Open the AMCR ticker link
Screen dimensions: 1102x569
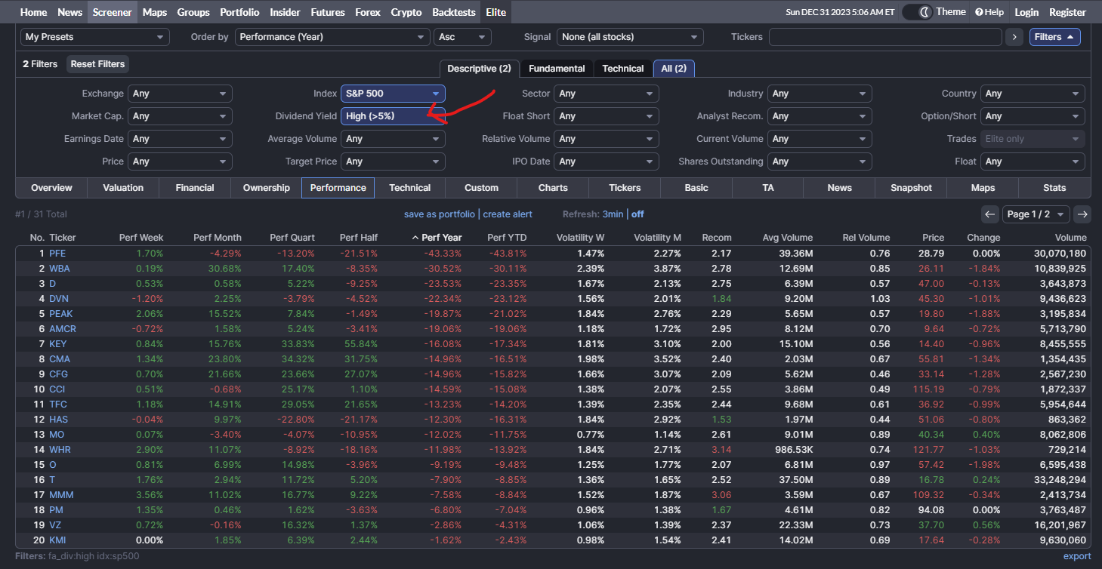pyautogui.click(x=63, y=329)
